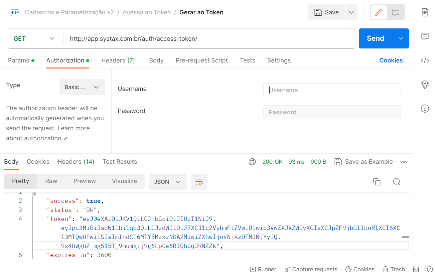Open the Test Results tab

[x=120, y=162]
